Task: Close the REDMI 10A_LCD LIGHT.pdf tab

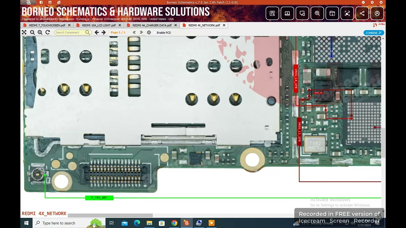Action: (120, 25)
